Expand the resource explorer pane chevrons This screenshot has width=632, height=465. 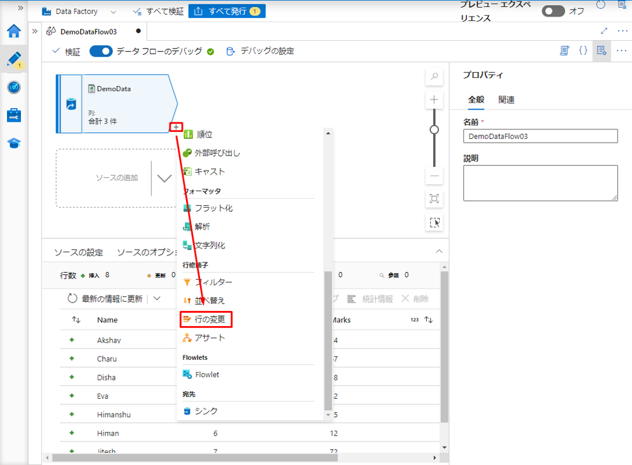(x=34, y=31)
